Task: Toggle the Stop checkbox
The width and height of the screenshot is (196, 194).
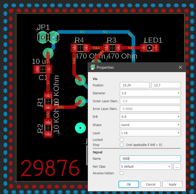Action: coord(122,145)
